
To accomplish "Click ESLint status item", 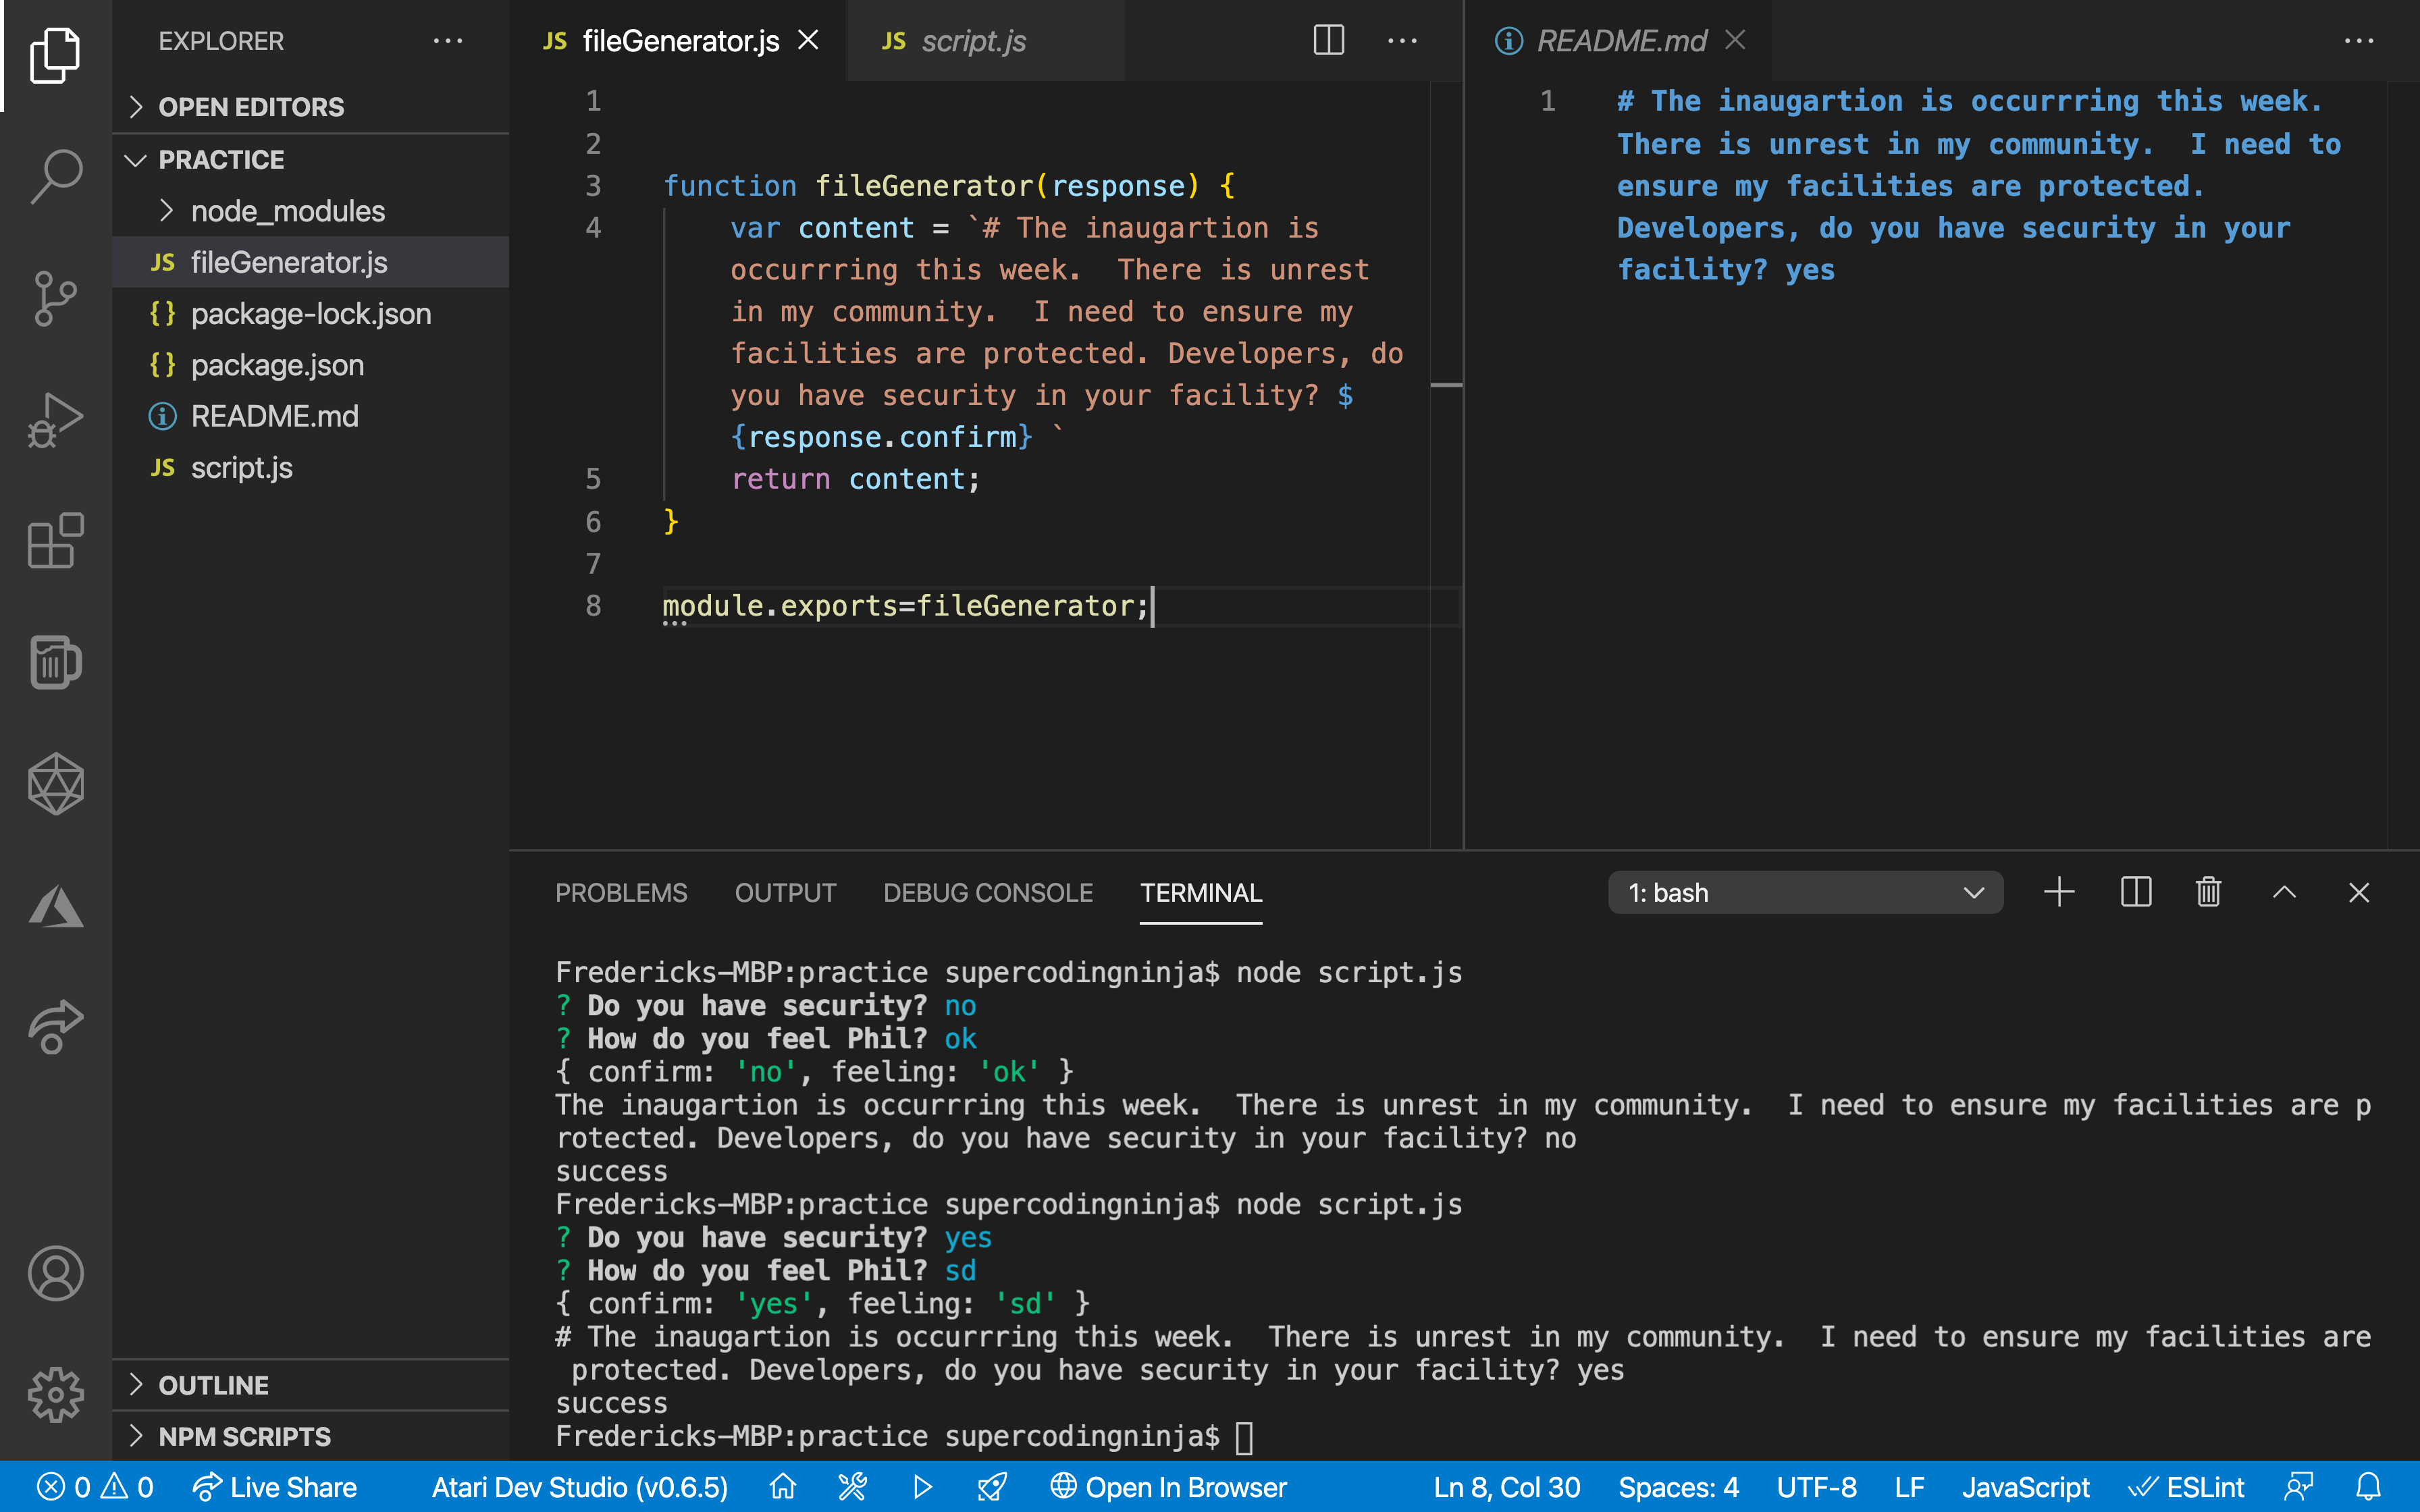I will click(2186, 1487).
